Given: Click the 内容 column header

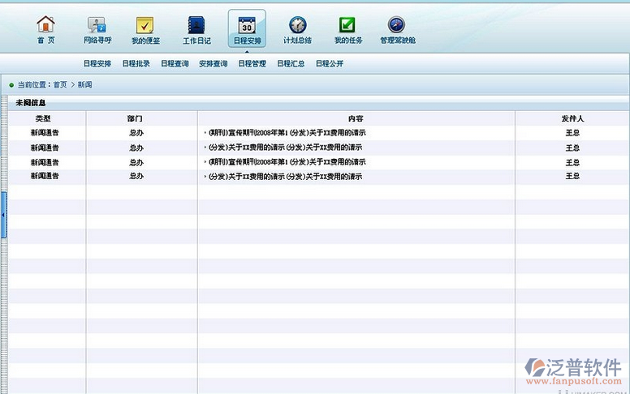Looking at the screenshot, I should 356,118.
